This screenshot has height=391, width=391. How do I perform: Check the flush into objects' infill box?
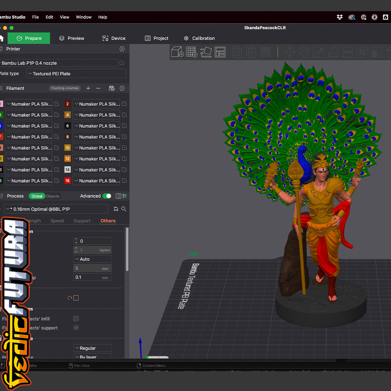point(76,318)
